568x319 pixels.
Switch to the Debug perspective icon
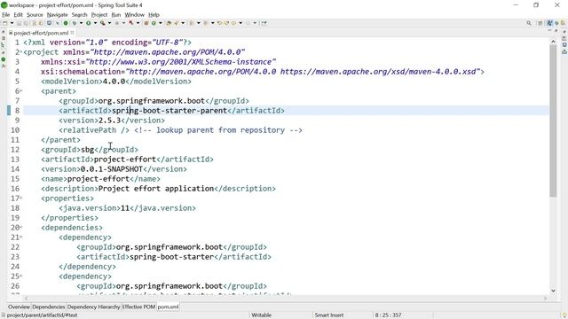[556, 23]
